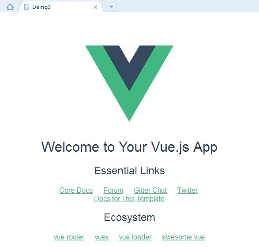
Task: Click the Essential Links heading
Action: click(x=130, y=171)
